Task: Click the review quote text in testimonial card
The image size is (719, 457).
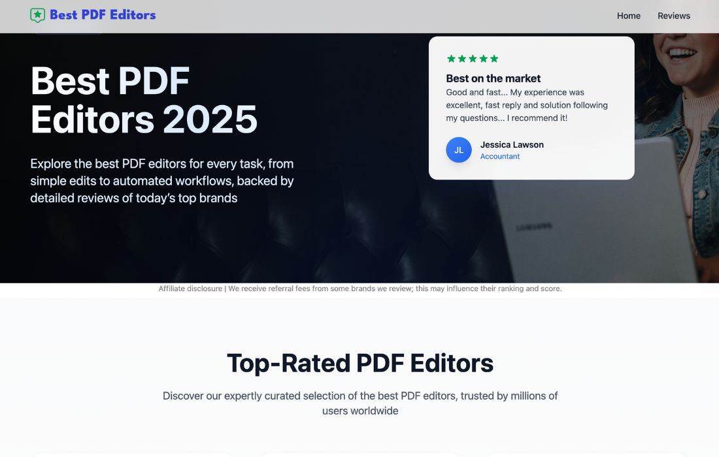Action: click(527, 105)
